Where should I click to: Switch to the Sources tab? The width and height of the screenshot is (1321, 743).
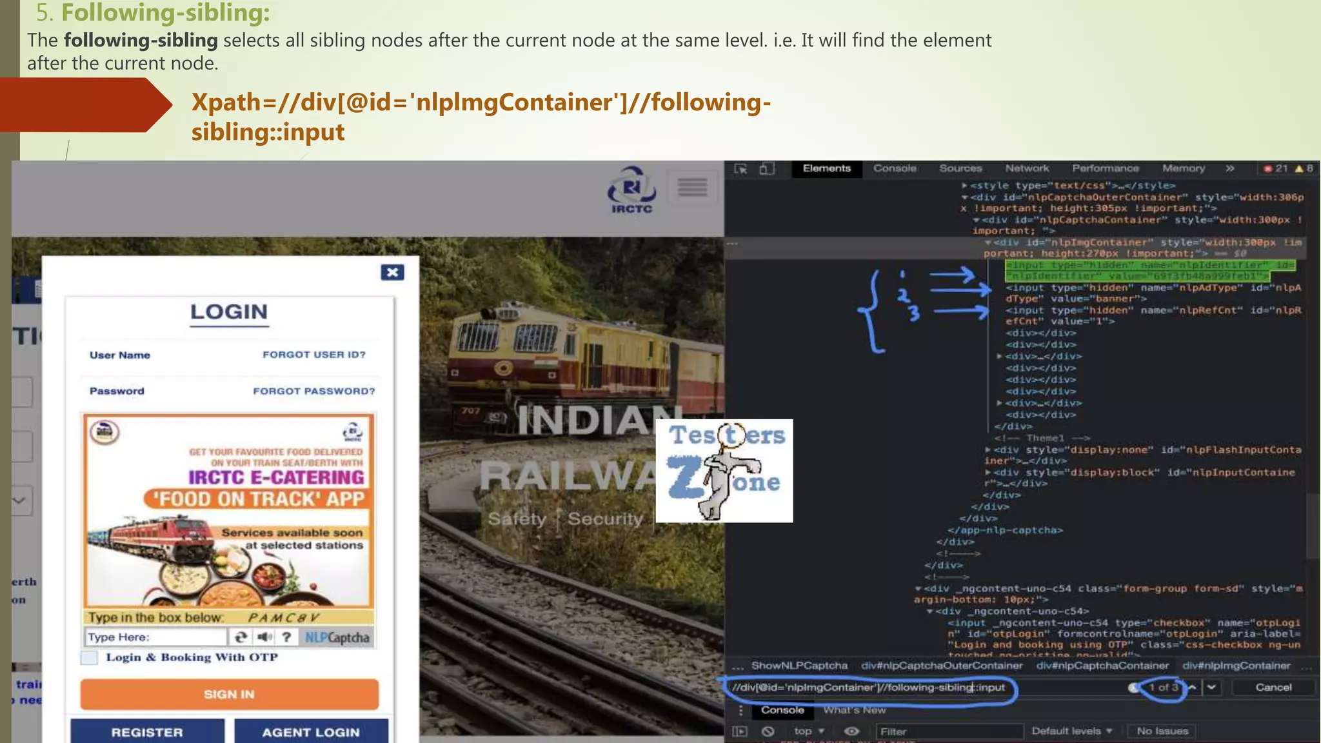(x=960, y=168)
